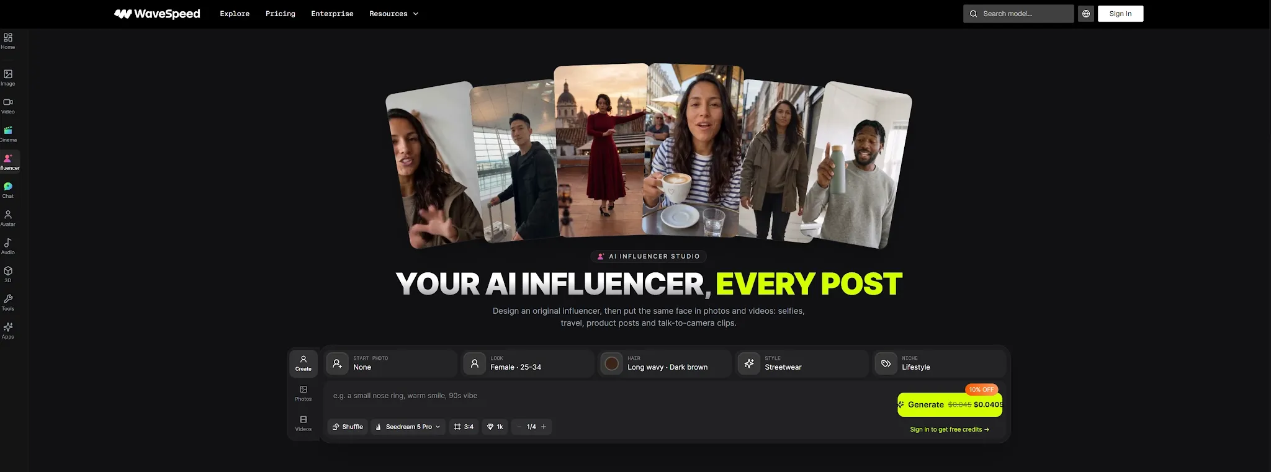The width and height of the screenshot is (1271, 472).
Task: Open the Look Female 25–34 selector
Action: point(528,363)
